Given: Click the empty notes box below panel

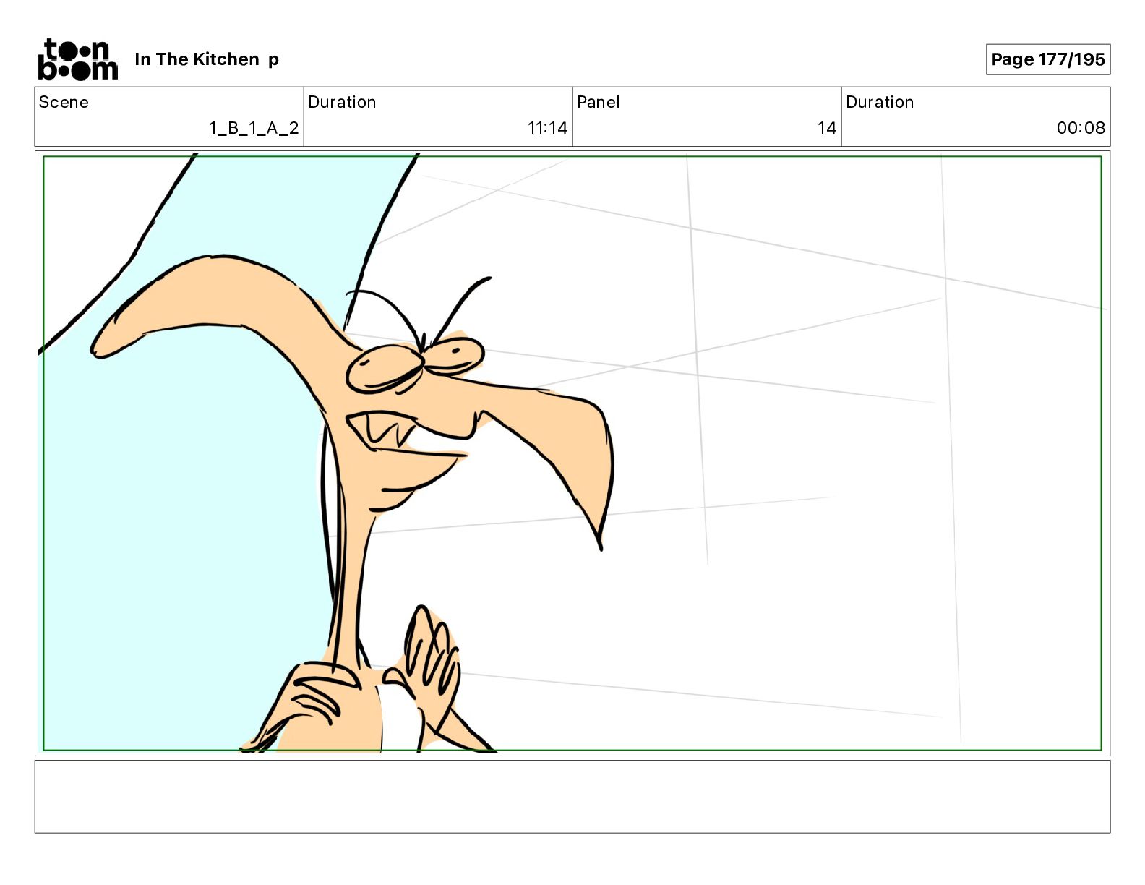Looking at the screenshot, I should [572, 796].
